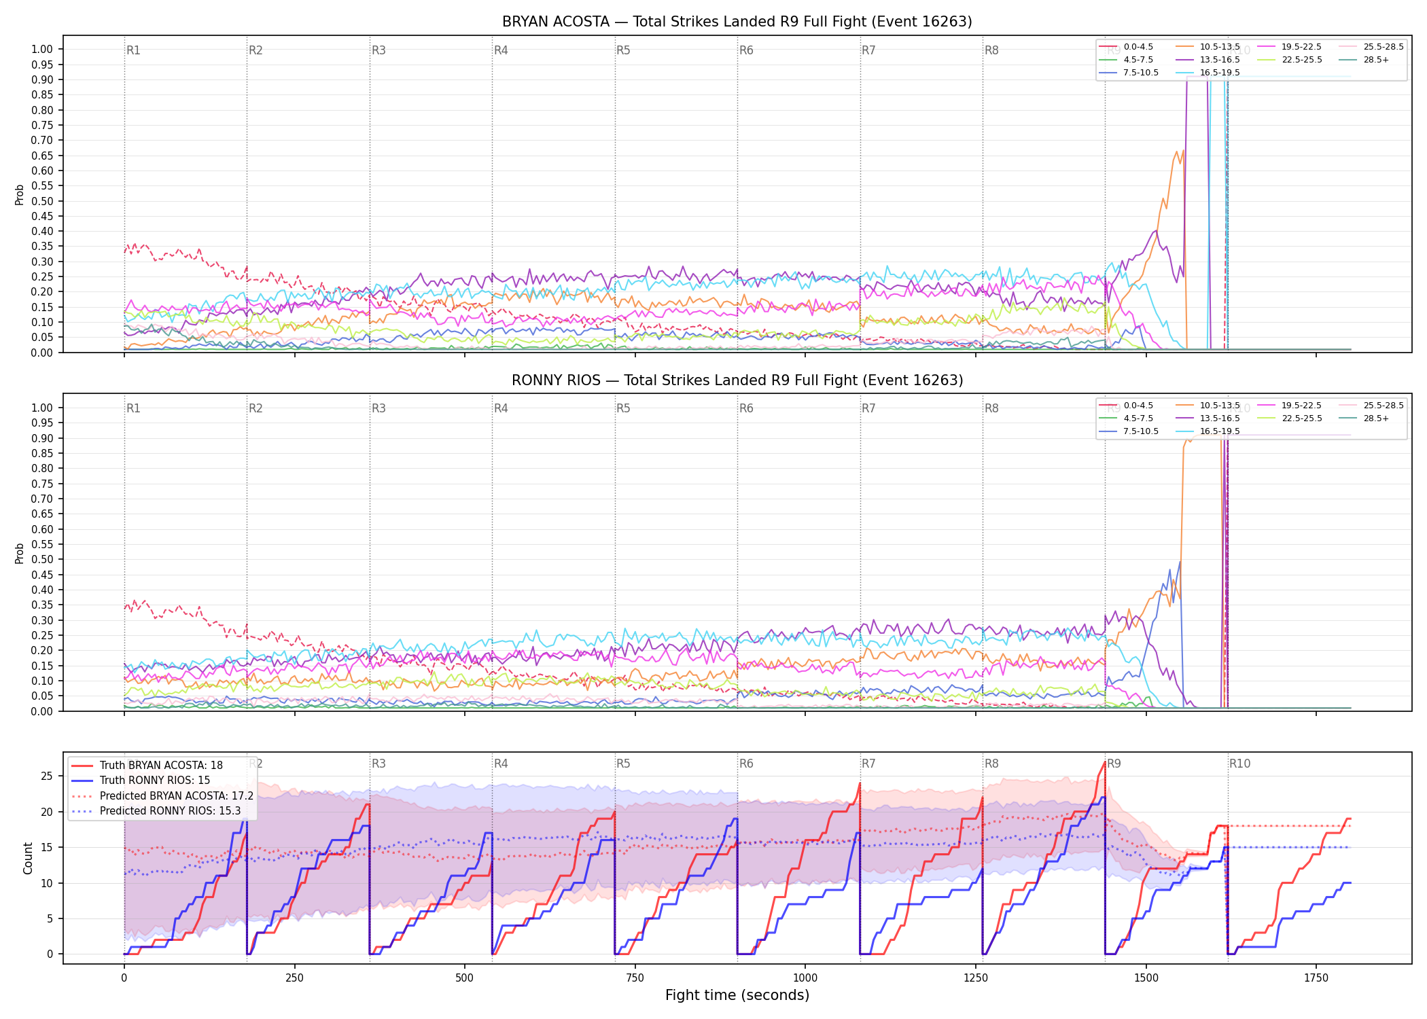1427x1019 pixels.
Task: Click the 'Count' y-axis label
Action: click(28, 858)
